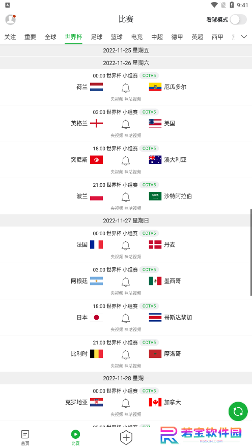This screenshot has height=448, width=252.
Task: Collapse the 2022-11-26 星期六 date header
Action: (126, 63)
